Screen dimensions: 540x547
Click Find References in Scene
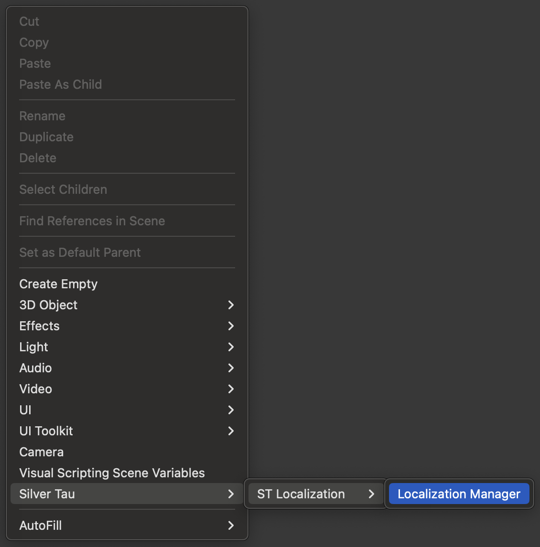(92, 221)
